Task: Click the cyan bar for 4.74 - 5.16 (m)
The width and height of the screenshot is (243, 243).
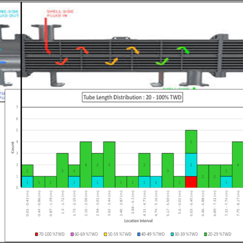Action: [x=156, y=182]
